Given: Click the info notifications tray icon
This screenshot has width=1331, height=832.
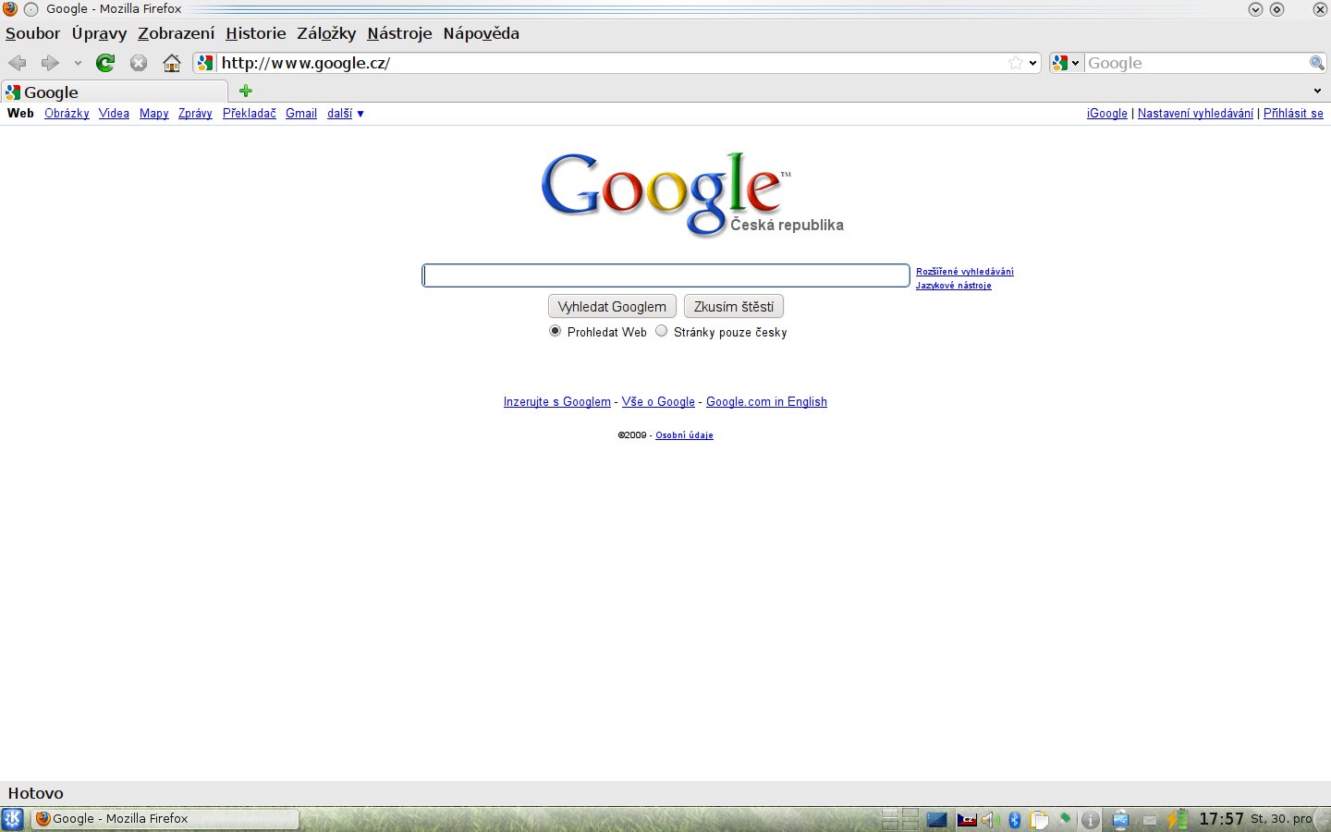Looking at the screenshot, I should click(x=1091, y=820).
